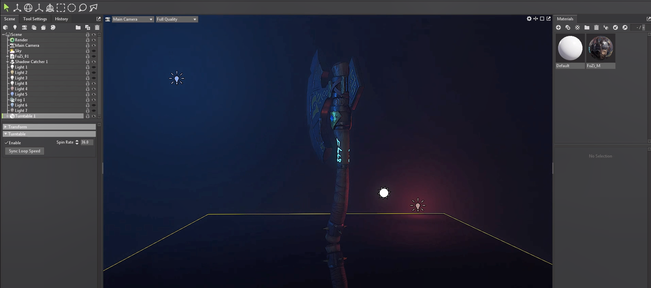Expand the Transform section
The height and width of the screenshot is (288, 651).
17,127
